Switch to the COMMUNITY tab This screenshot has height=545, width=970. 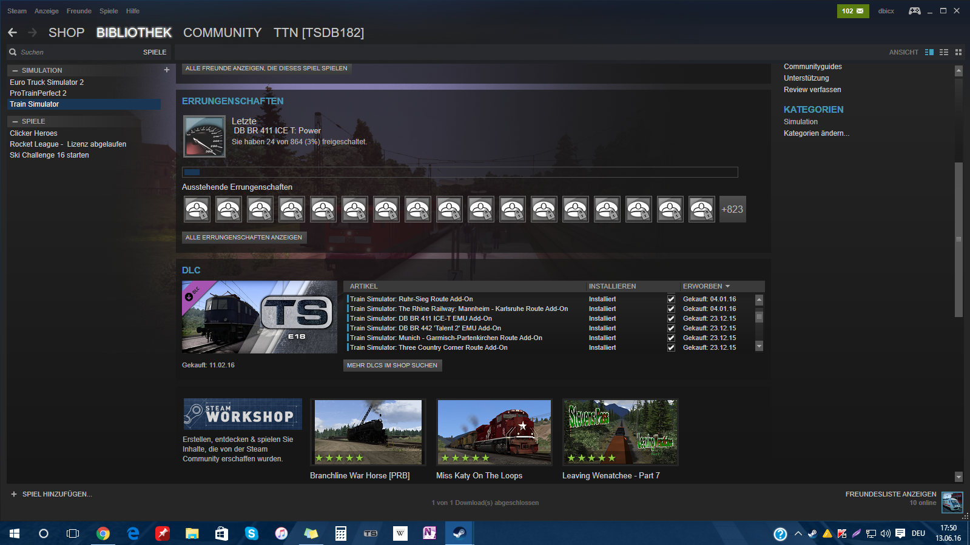pyautogui.click(x=223, y=33)
